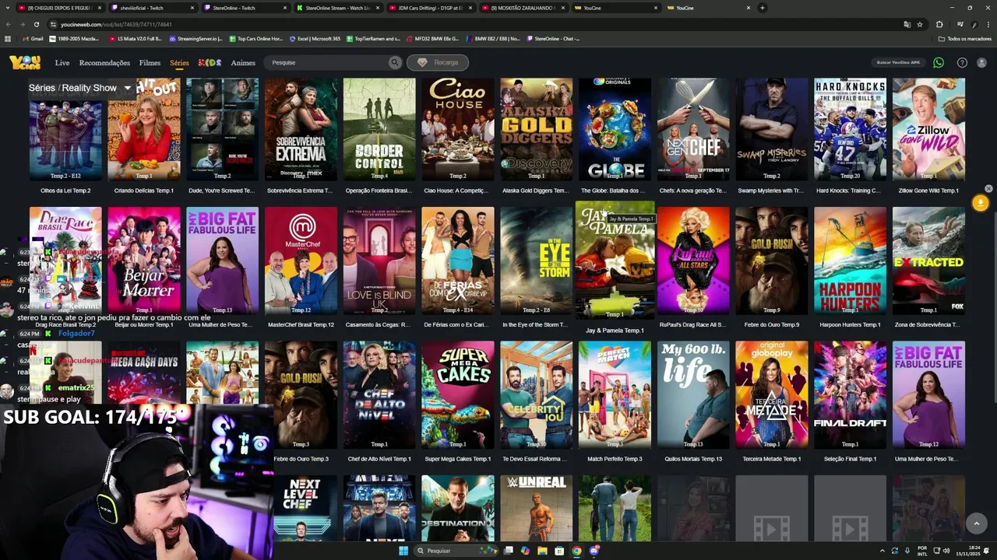Image resolution: width=997 pixels, height=560 pixels.
Task: Open The Globe poster
Action: tap(615, 129)
